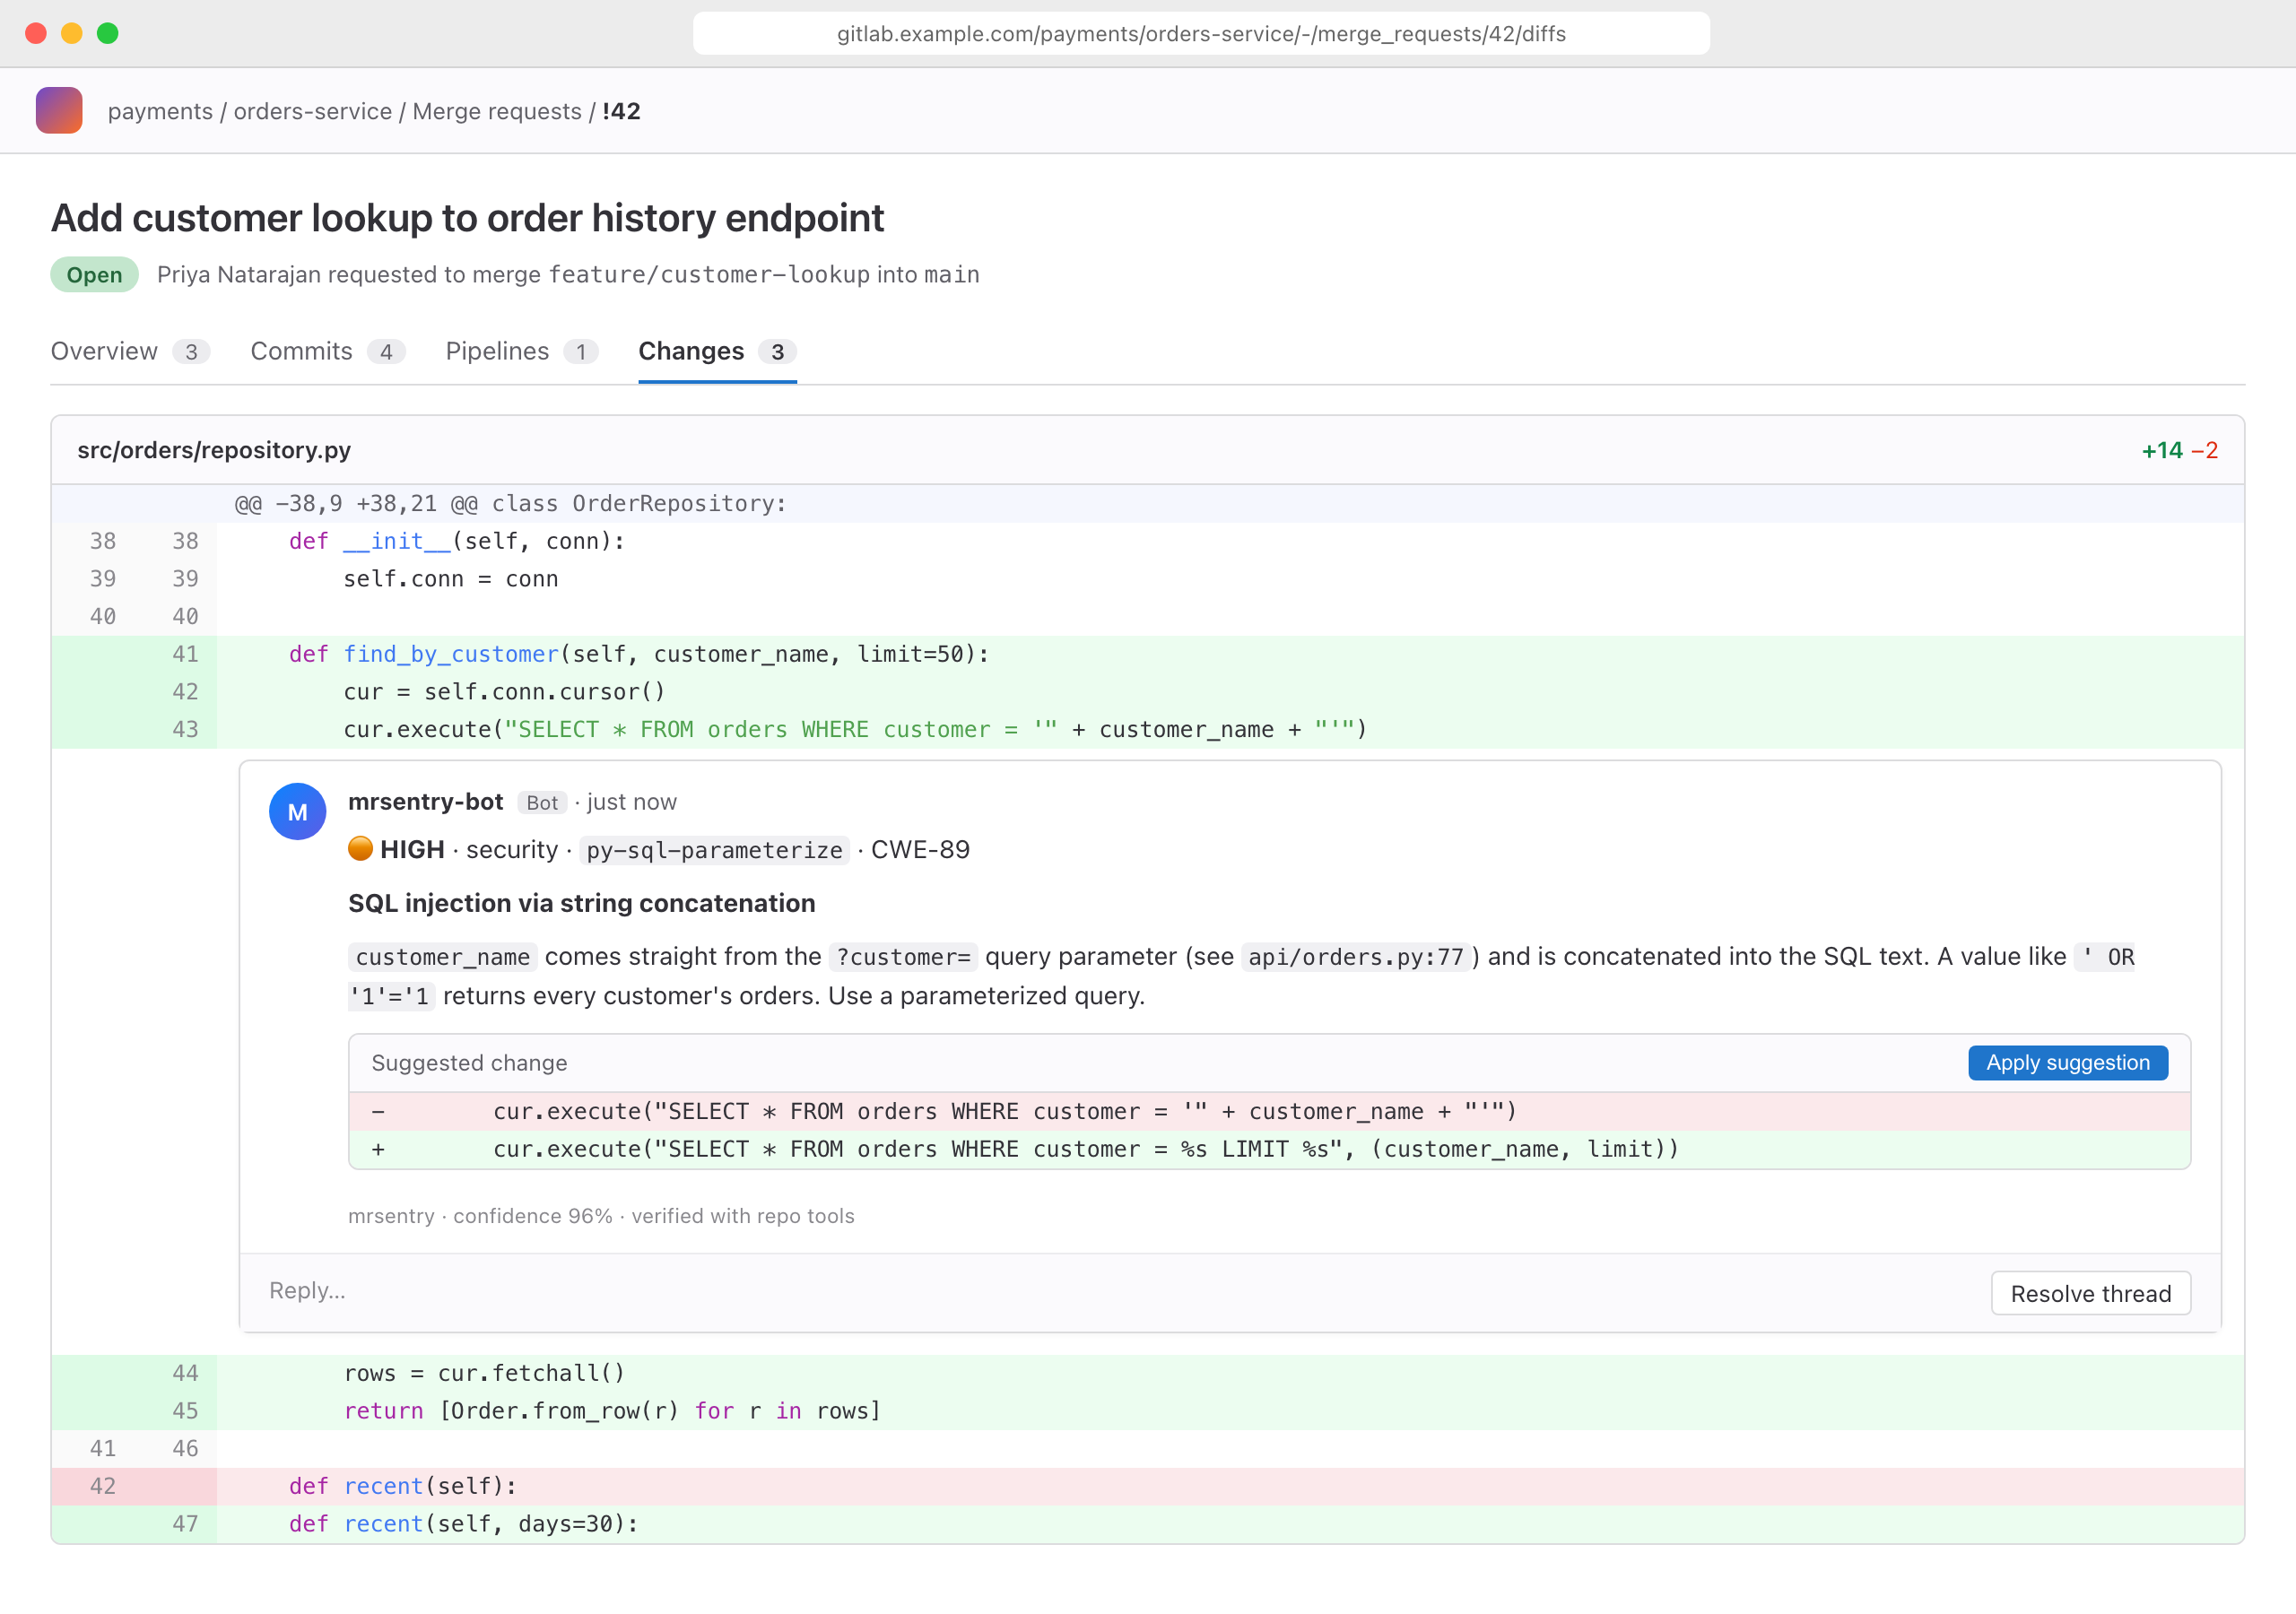Screen dimensions: 2296x1614
Task: Click the macOS yellow minimize window button
Action: point(72,33)
